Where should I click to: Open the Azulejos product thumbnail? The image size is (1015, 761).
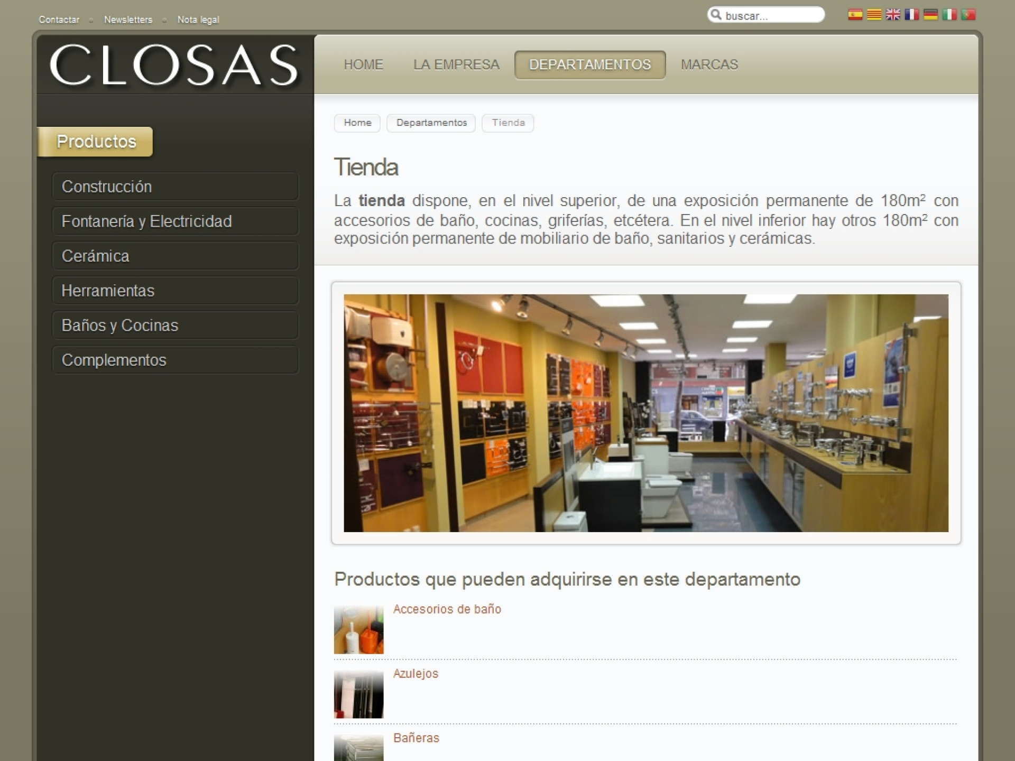(x=358, y=693)
